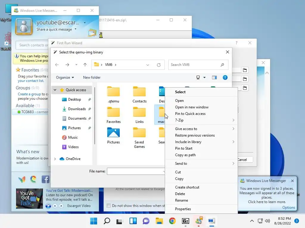The height and width of the screenshot is (228, 305).
Task: Click the Search contacts field
Action: point(32,45)
